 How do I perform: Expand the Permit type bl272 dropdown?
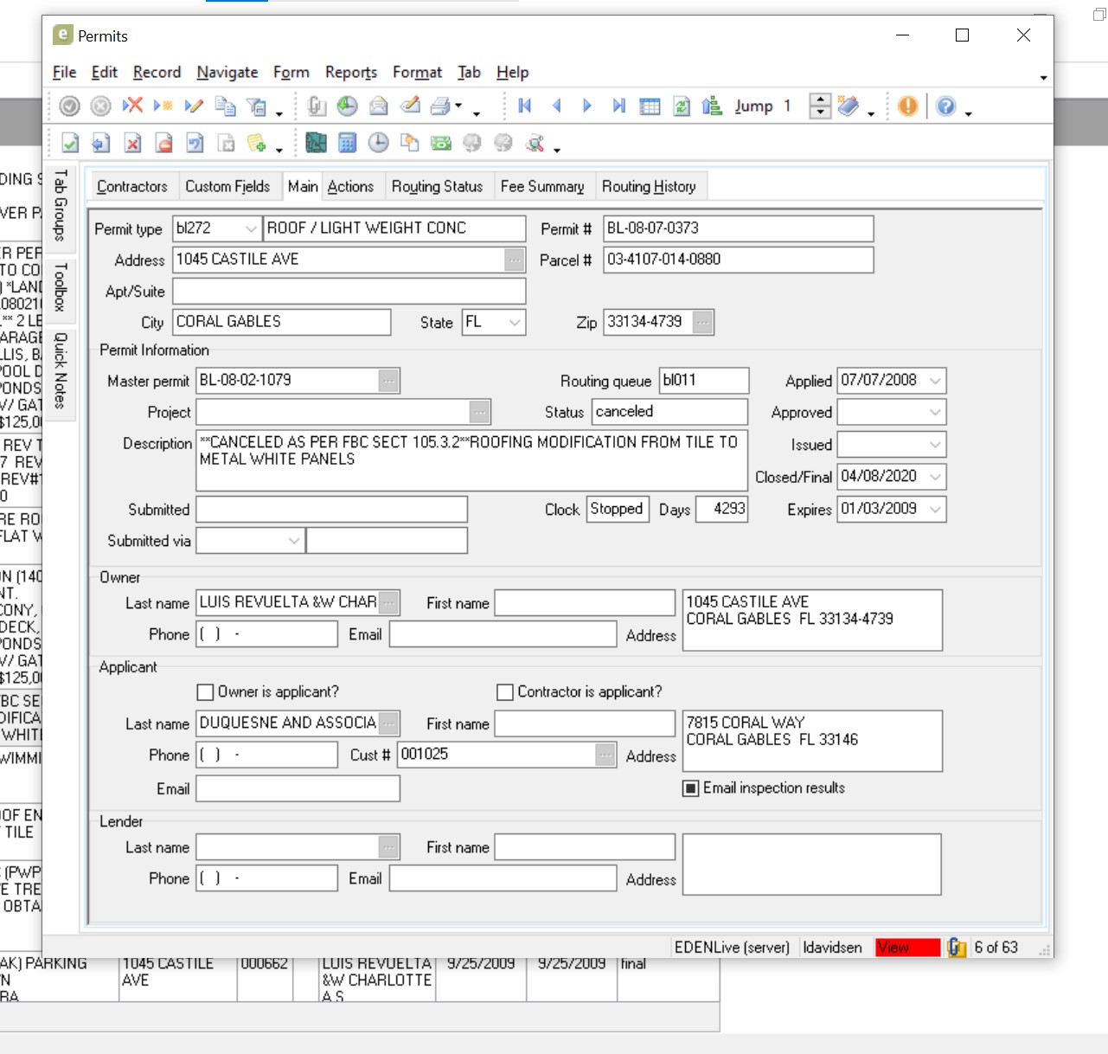click(251, 228)
